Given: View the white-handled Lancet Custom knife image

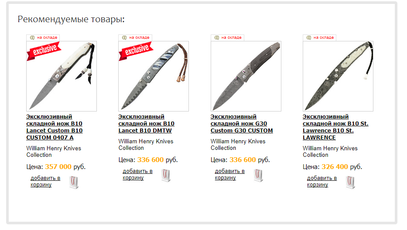Looking at the screenshot, I should pyautogui.click(x=62, y=76).
